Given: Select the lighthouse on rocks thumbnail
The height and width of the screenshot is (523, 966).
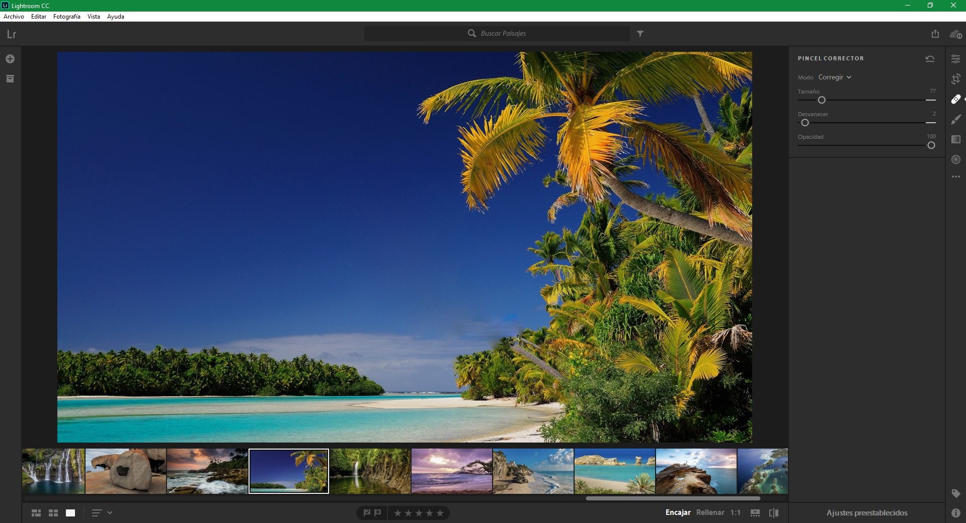Looking at the screenshot, I should pos(696,471).
